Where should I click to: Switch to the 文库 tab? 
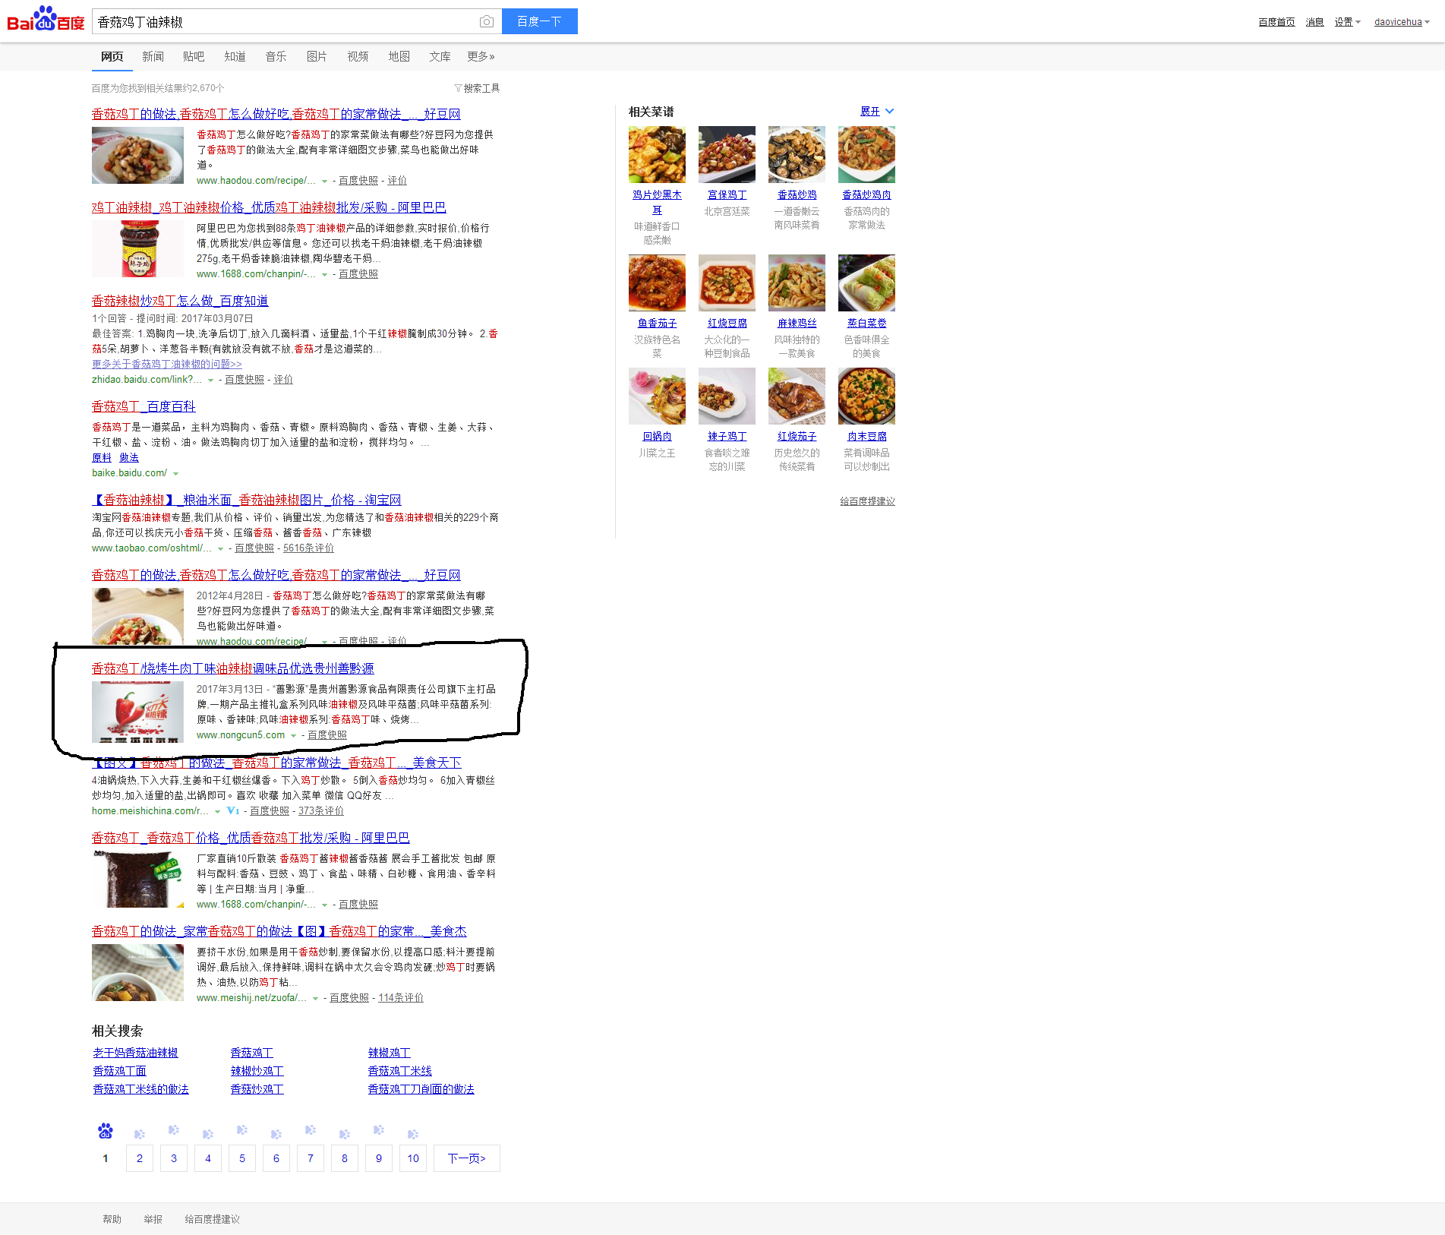point(440,56)
